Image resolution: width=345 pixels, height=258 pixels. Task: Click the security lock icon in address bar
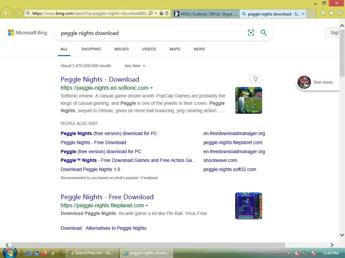[x=161, y=13]
